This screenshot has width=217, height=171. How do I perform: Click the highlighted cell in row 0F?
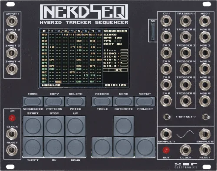[x=58, y=82]
